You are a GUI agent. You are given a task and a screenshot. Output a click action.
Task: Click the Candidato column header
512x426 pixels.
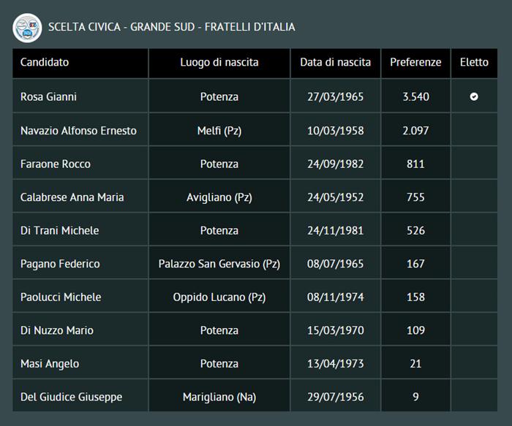click(45, 63)
